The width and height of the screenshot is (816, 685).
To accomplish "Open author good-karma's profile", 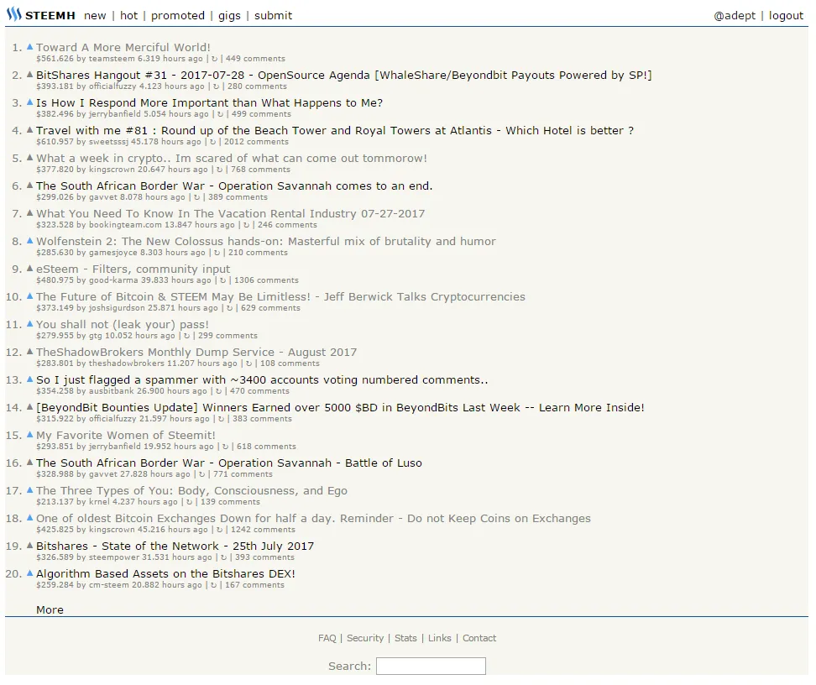I will (x=113, y=280).
